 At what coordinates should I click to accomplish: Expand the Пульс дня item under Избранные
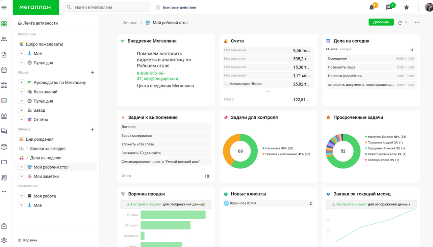(x=21, y=62)
